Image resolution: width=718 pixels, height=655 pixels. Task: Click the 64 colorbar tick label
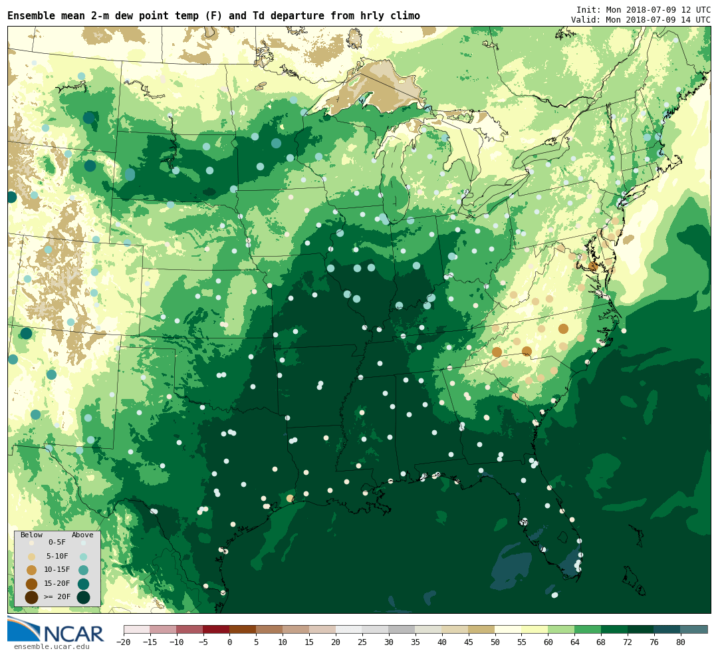[575, 642]
